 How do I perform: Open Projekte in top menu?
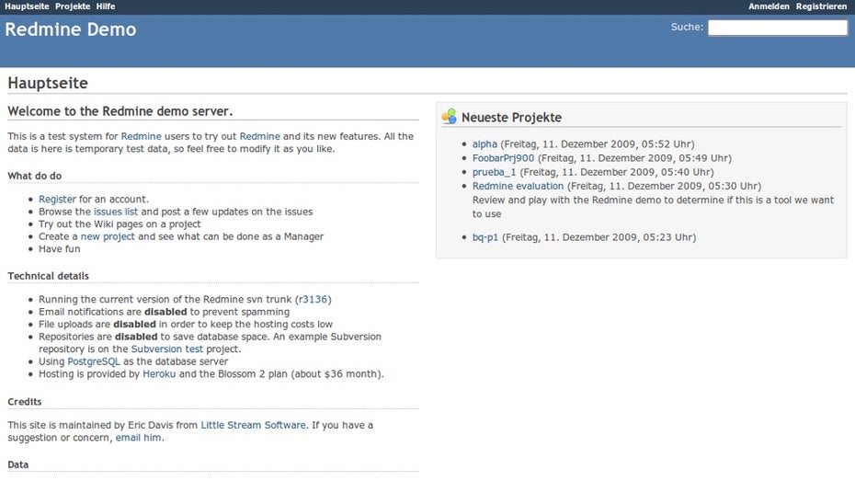tap(73, 6)
